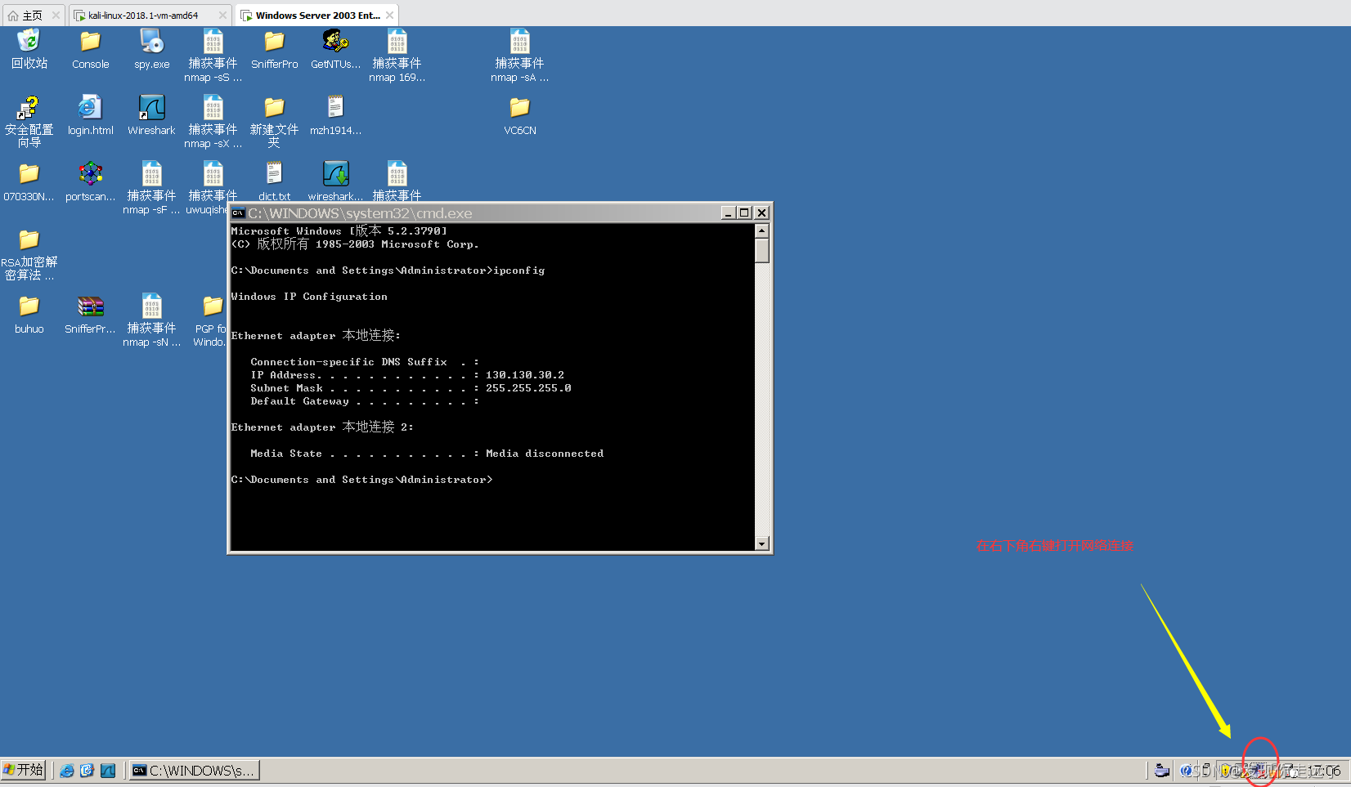This screenshot has width=1351, height=787.
Task: Open the VC6CN folder
Action: click(x=519, y=115)
